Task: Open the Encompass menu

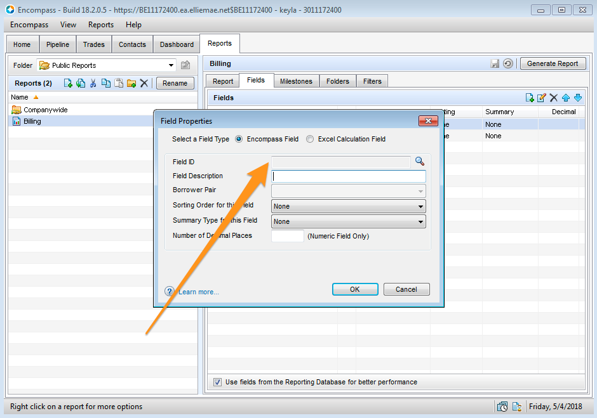Action: coord(29,25)
